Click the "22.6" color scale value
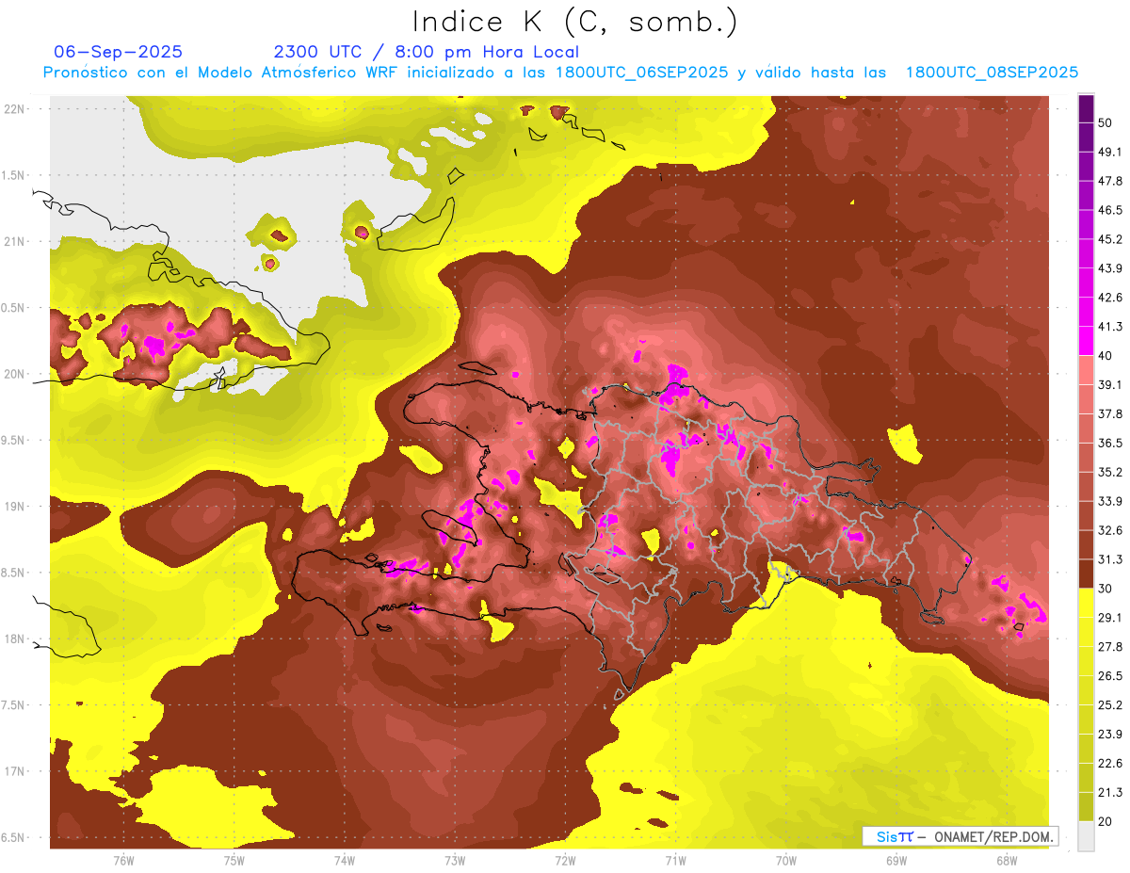The width and height of the screenshot is (1130, 873). [1109, 764]
